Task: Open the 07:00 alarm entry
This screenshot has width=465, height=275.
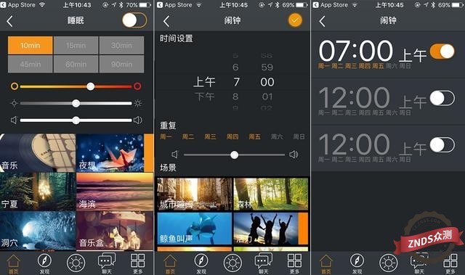Action: coord(388,55)
